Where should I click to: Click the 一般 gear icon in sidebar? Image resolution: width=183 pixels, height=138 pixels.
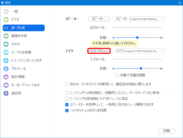click(x=6, y=12)
